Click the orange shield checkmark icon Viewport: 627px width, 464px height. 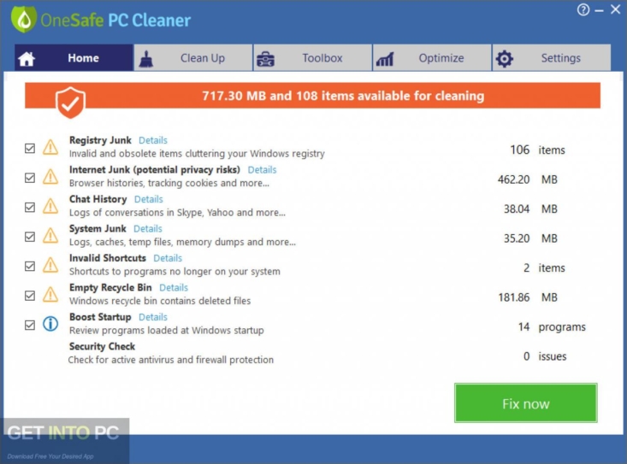pos(70,103)
